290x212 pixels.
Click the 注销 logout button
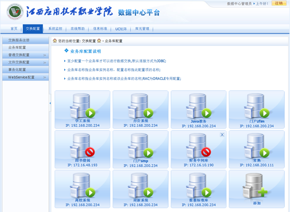point(279,3)
